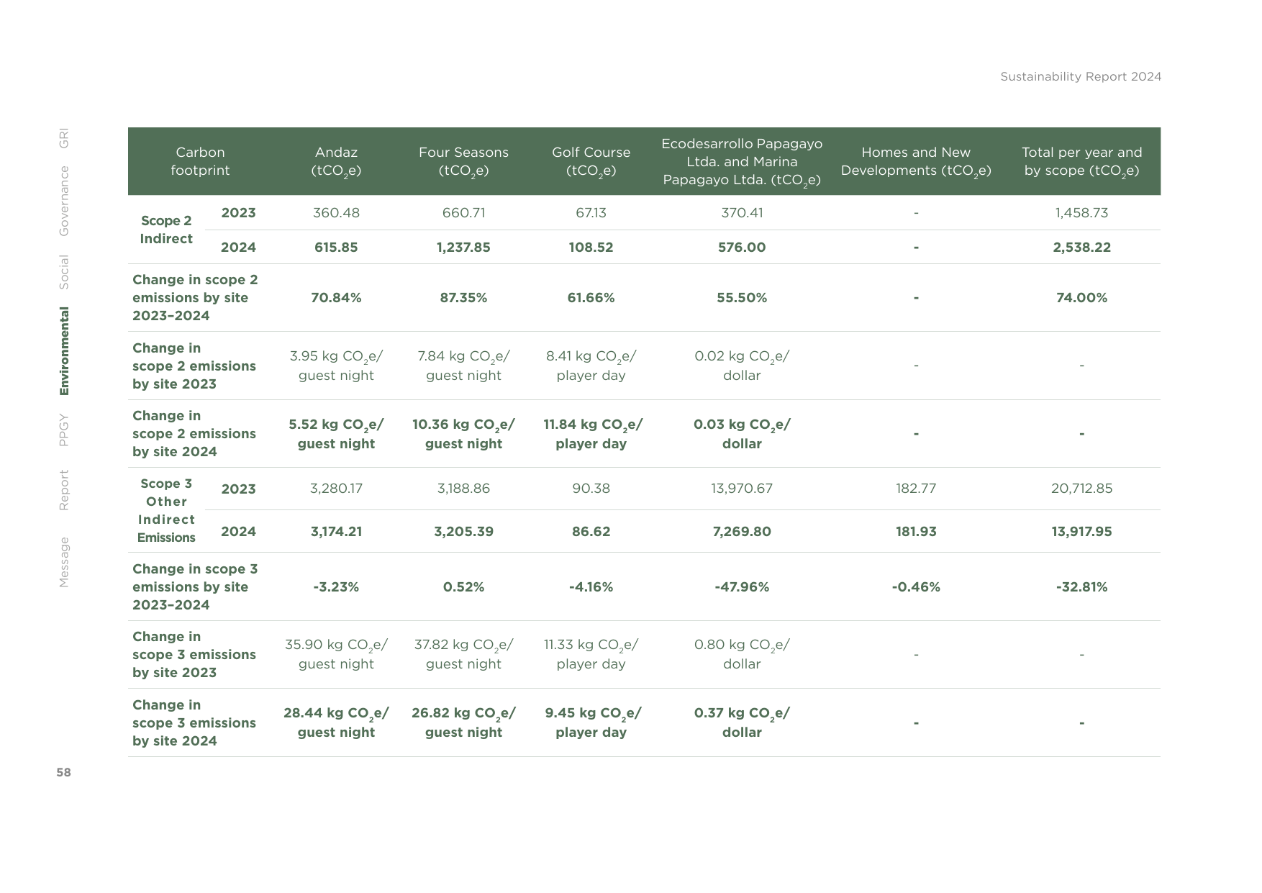Select the Carbon footprint column header
The width and height of the screenshot is (1262, 893).
pos(200,161)
